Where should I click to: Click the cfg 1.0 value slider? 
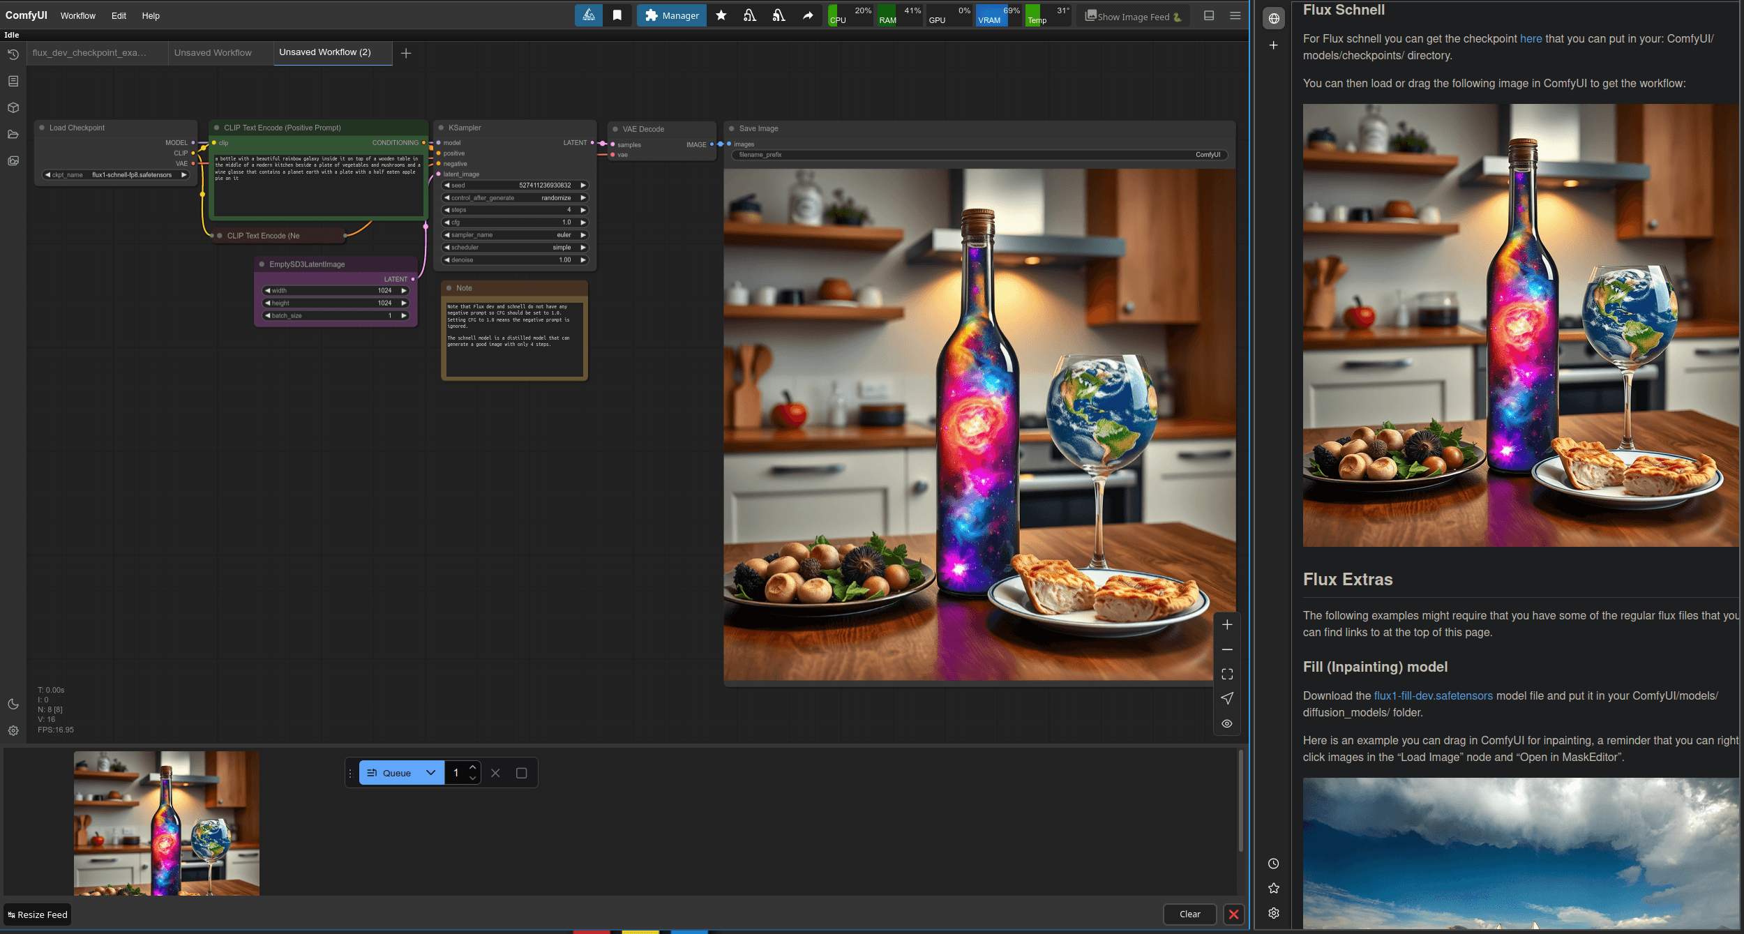(515, 223)
